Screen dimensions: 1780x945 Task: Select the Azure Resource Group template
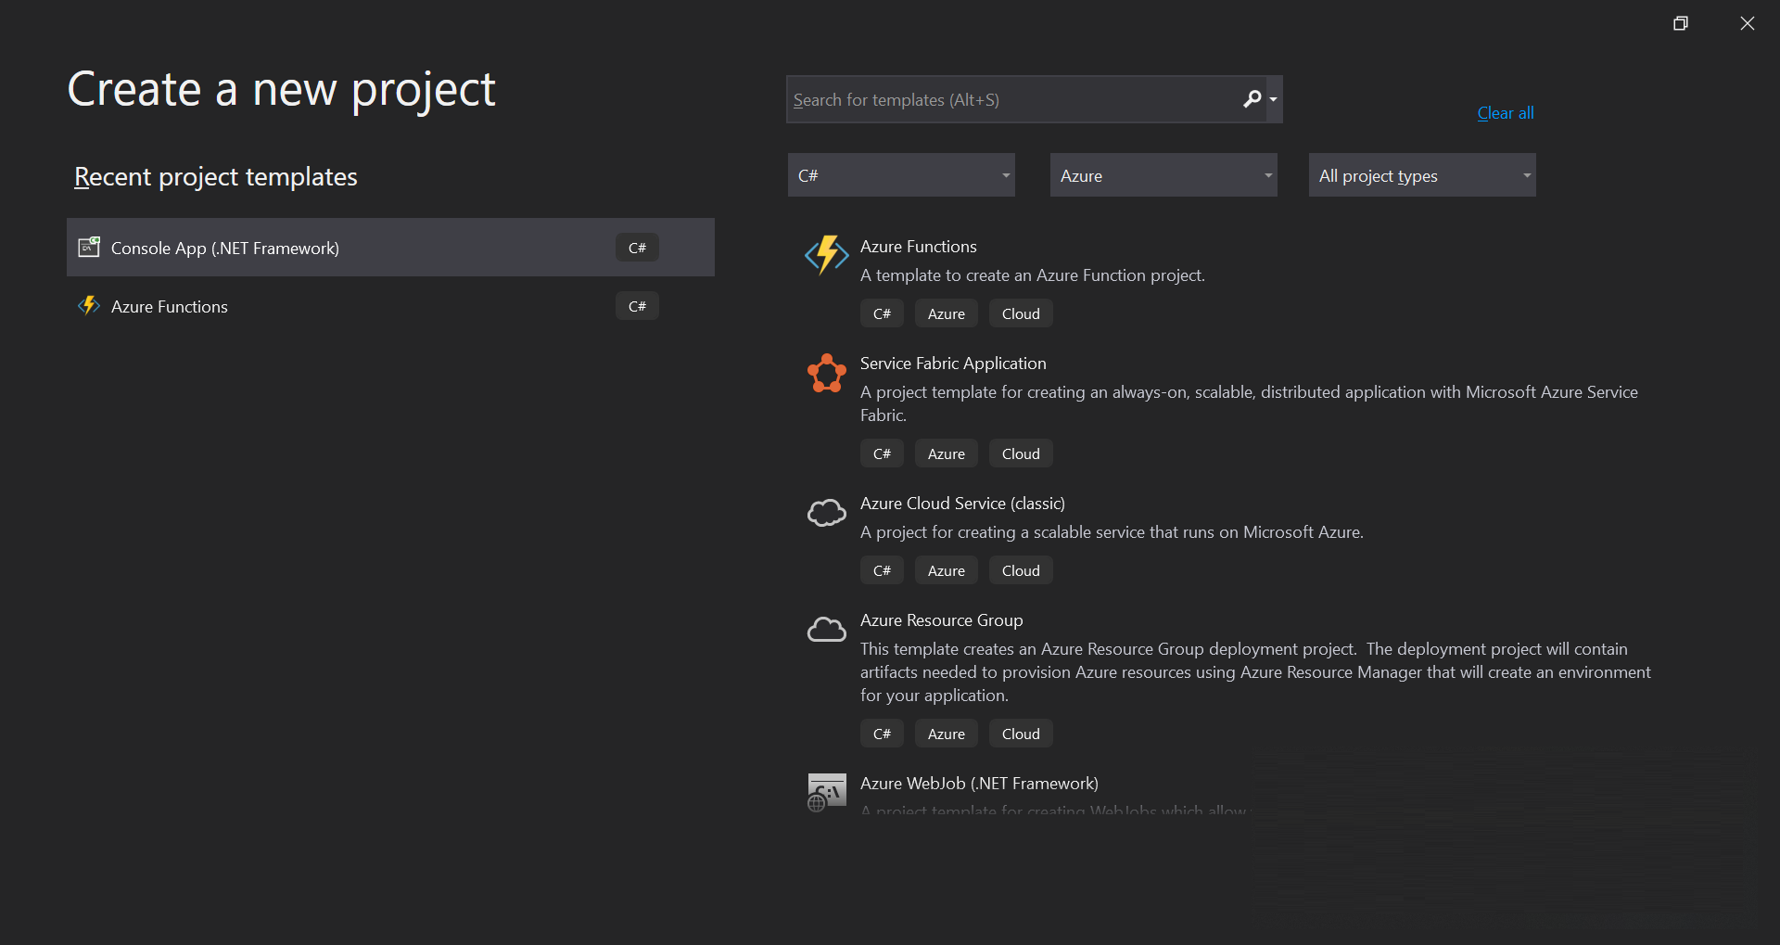(x=941, y=620)
